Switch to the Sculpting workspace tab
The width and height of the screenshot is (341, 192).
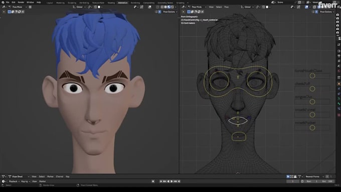72,3
